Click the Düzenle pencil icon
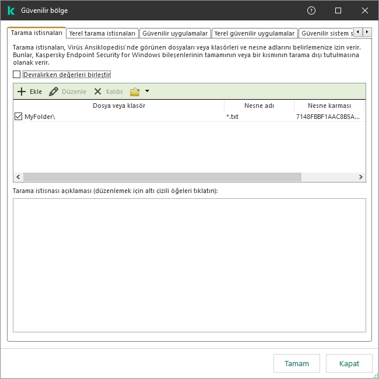Screen dimensions: 379x379 tap(54, 92)
